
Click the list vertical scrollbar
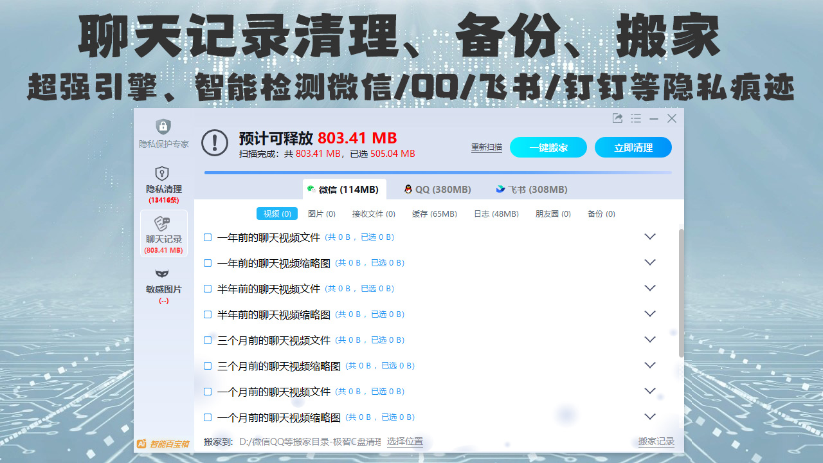tap(682, 293)
